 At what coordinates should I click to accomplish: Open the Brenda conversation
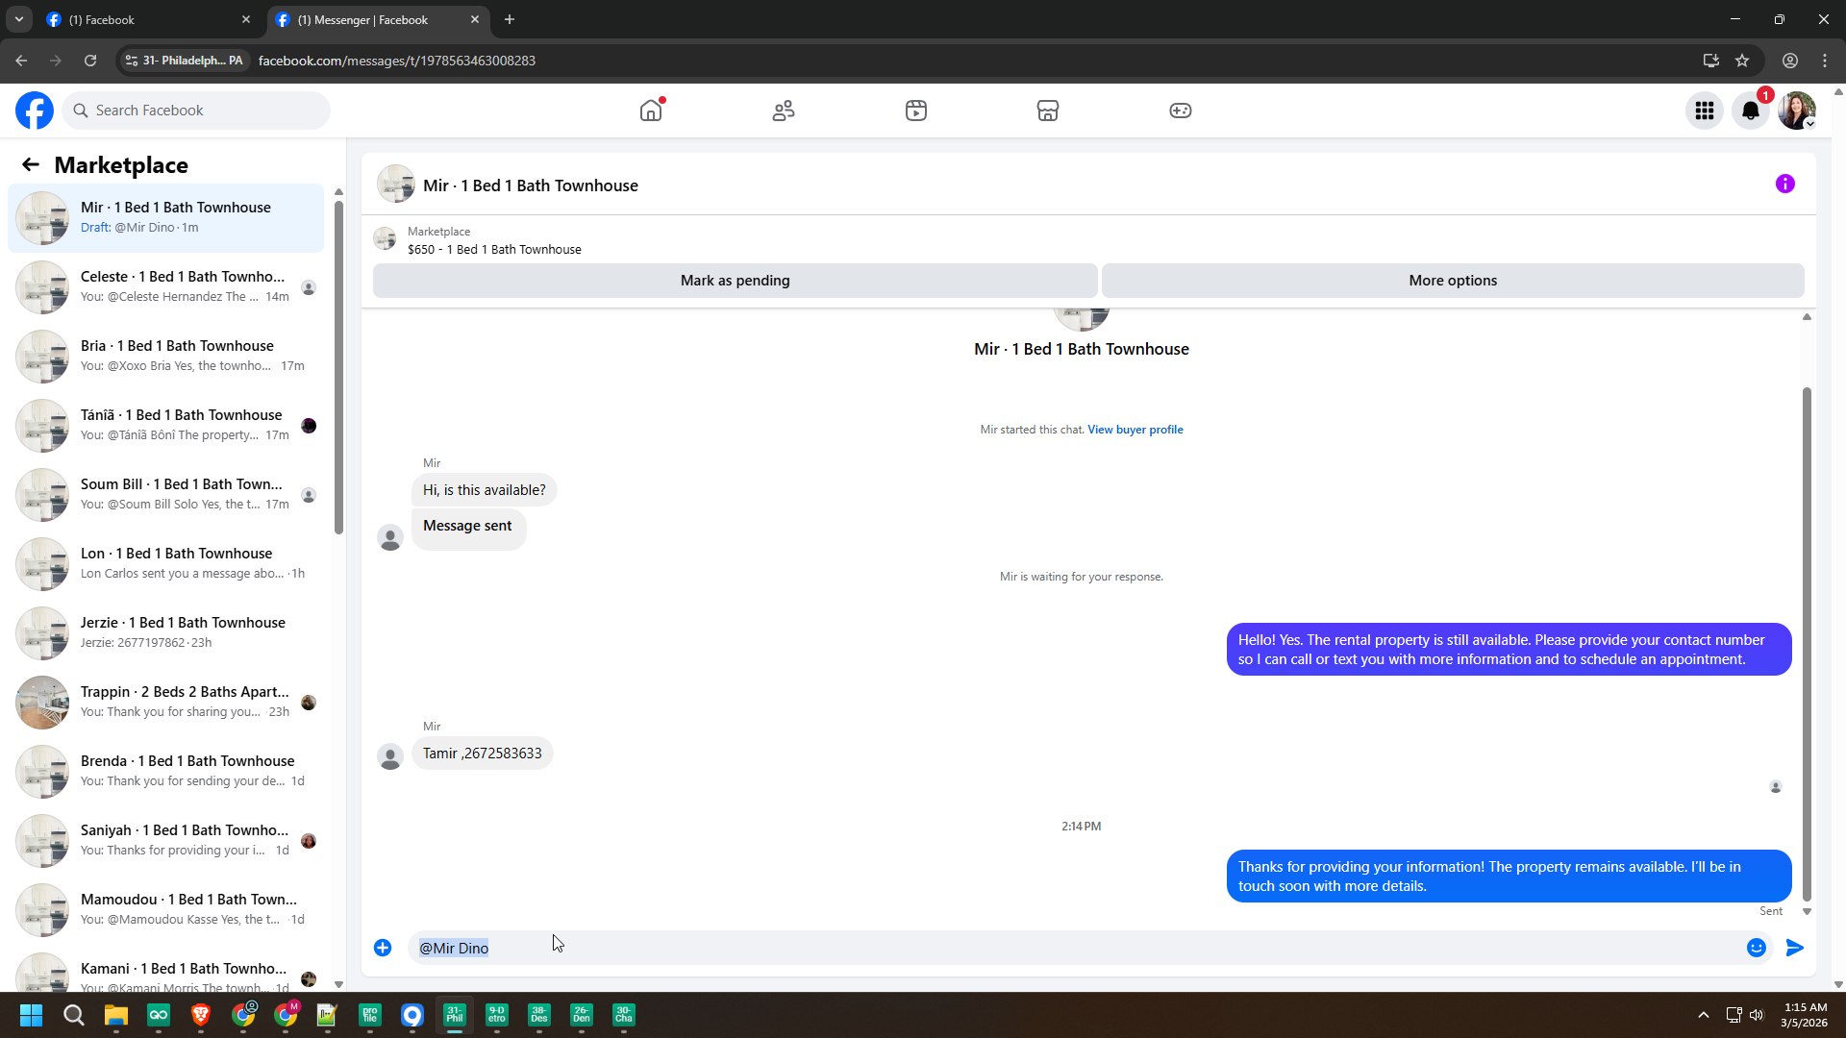pyautogui.click(x=166, y=772)
